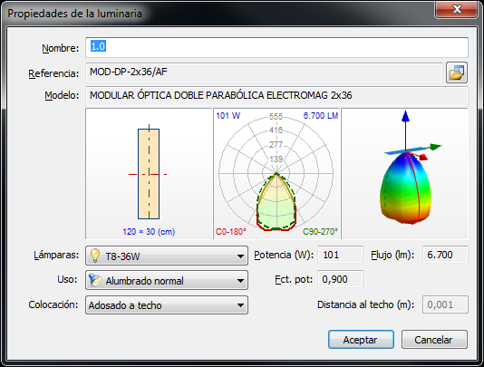Click the blue vertical axis arrow in 3D view

[x=405, y=130]
